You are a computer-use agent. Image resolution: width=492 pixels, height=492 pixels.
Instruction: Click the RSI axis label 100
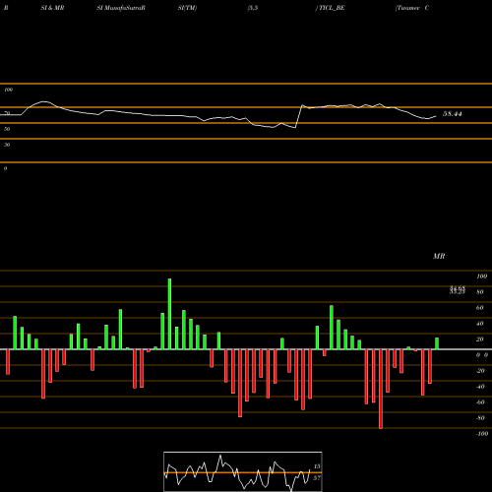pos(8,90)
